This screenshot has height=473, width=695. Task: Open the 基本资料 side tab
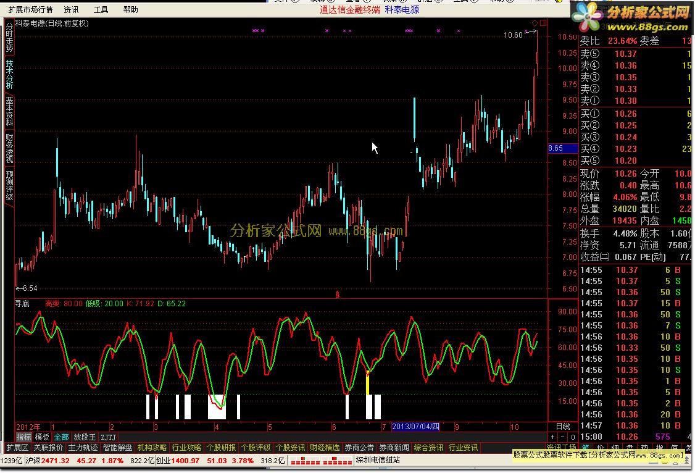point(9,111)
